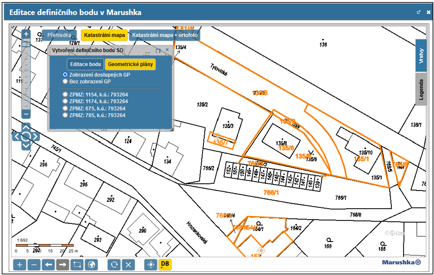The width and height of the screenshot is (434, 275).
Task: Expand the Legenda side panel
Action: click(421, 89)
